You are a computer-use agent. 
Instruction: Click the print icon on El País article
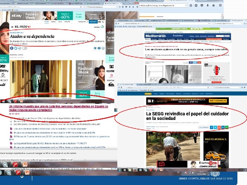tap(103, 48)
